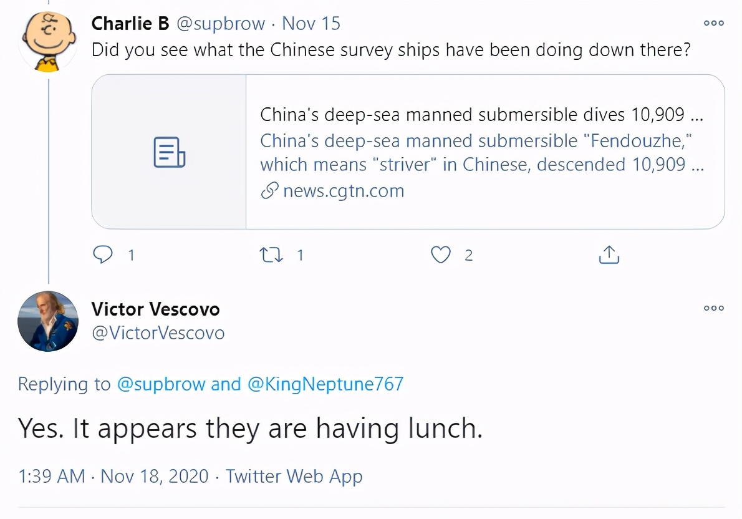This screenshot has height=519, width=742.
Task: Click the article/news document icon in the link card
Action: pos(168,151)
